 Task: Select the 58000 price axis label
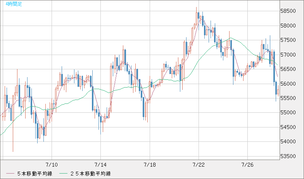coord(288,26)
